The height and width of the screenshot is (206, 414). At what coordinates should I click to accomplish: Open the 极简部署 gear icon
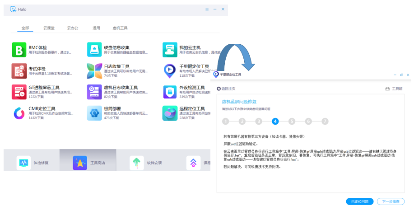click(x=94, y=113)
